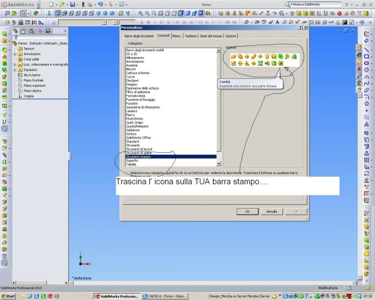
Task: Open the New document dropdown arrow
Action: 56,5
